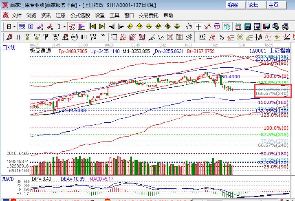Toggle the blue knot pattern button
Viewport: 295px width, 201px height.
click(22, 27)
